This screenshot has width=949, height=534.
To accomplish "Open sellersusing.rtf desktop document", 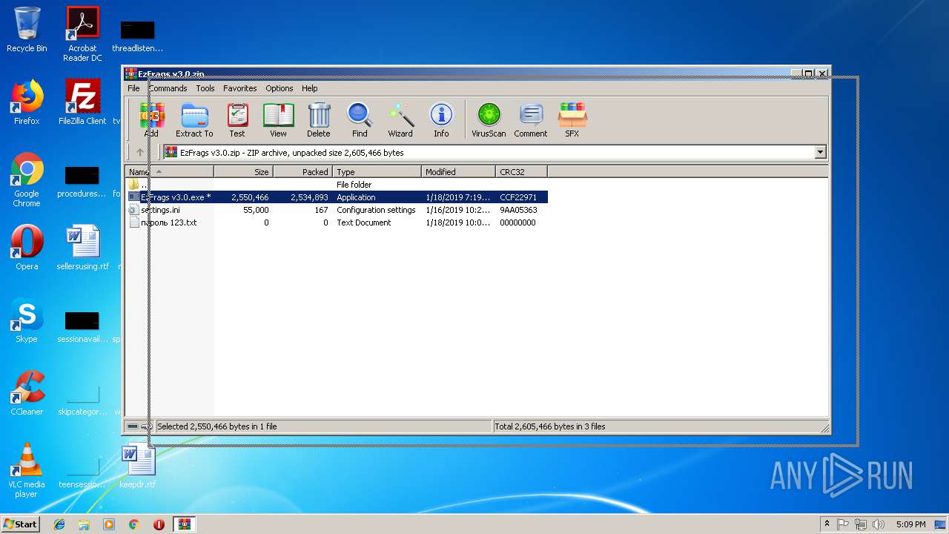I will 82,248.
